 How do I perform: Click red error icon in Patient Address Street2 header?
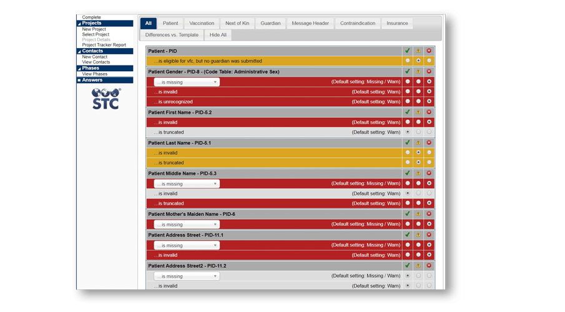429,266
